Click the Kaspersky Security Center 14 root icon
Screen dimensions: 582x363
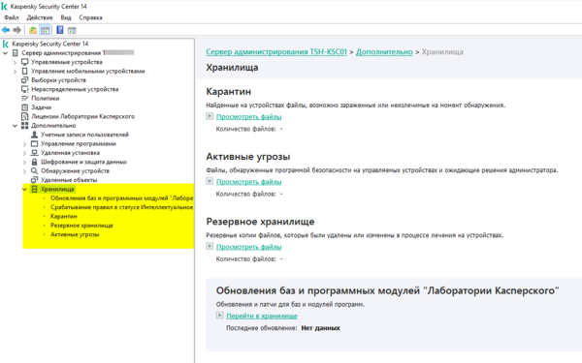coord(5,44)
